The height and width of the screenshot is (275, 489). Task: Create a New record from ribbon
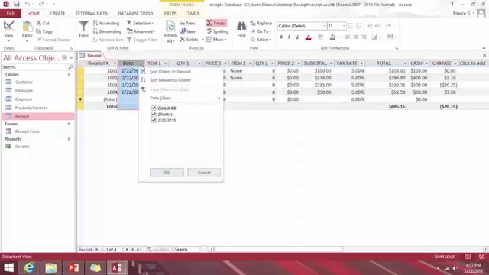point(188,23)
